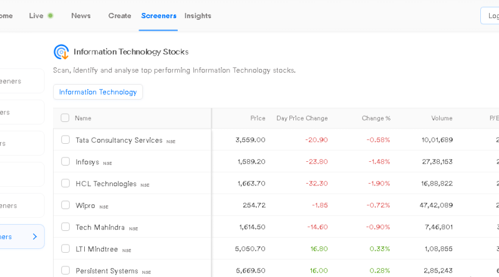Open the Persistent Systems stock link
The height and width of the screenshot is (277, 499).
coord(107,271)
